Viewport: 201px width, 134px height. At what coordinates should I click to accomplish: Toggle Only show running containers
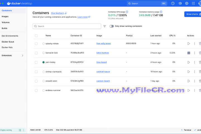[111, 26]
